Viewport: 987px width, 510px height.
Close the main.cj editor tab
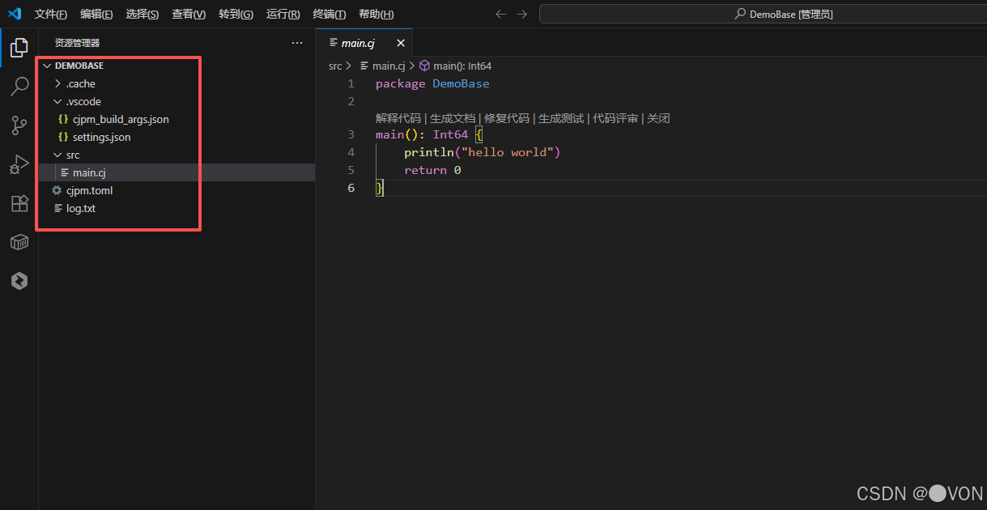(x=400, y=43)
